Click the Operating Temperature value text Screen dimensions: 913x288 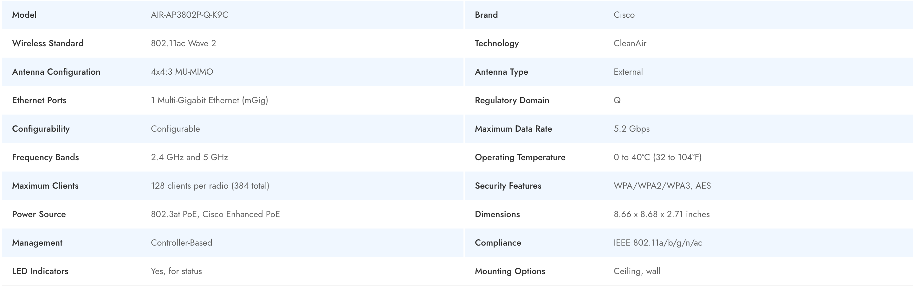click(657, 157)
